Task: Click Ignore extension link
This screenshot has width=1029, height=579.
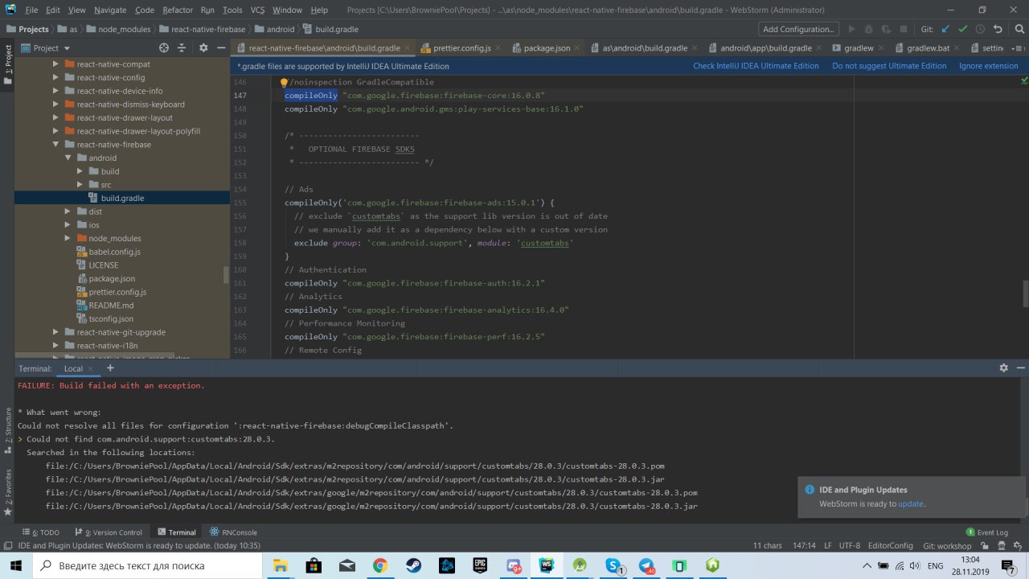Action: [x=989, y=66]
